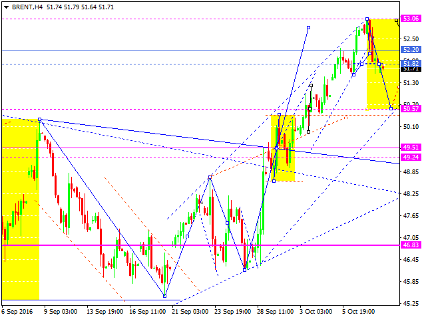
Task: Select trendline anchor at the 23 Sep peak
Action: tap(210, 177)
